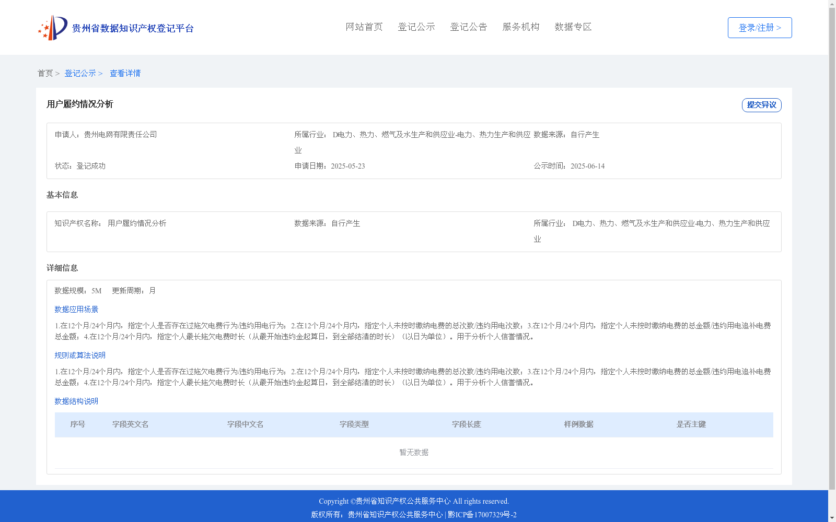
Task: Click the top-card 数据来源 value 自行产生
Action: click(585, 135)
